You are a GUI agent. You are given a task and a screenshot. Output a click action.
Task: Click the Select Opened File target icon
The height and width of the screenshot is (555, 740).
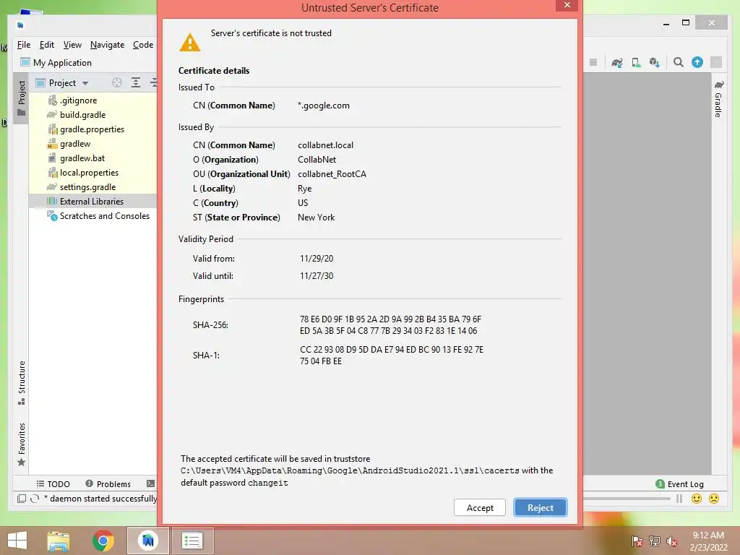(x=116, y=83)
